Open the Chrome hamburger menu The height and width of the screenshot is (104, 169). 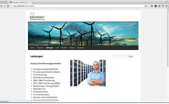167,6
